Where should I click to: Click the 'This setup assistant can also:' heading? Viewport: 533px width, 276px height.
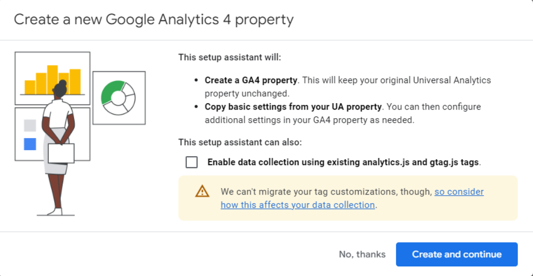[240, 142]
